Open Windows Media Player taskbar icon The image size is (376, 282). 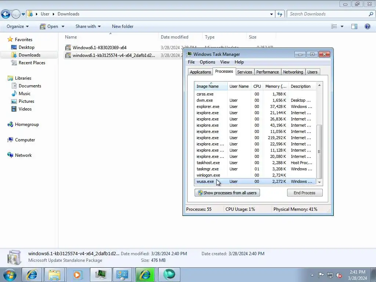77,275
